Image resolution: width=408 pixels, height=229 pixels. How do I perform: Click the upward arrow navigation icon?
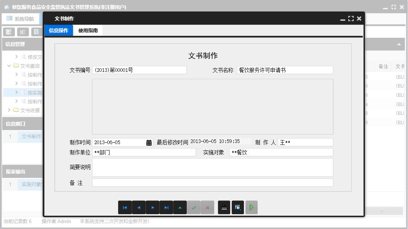pos(180,208)
